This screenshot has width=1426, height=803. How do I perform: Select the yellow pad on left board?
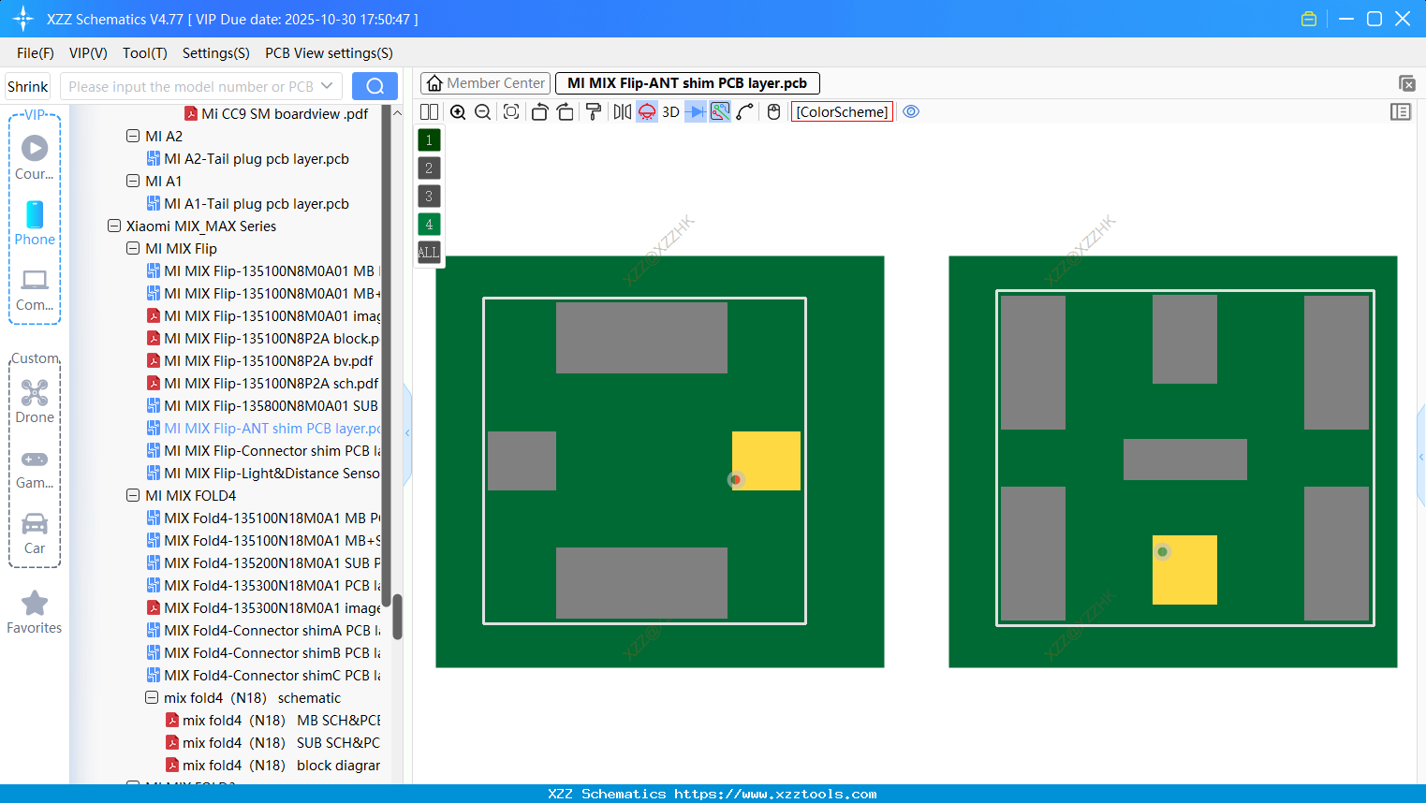pyautogui.click(x=766, y=460)
